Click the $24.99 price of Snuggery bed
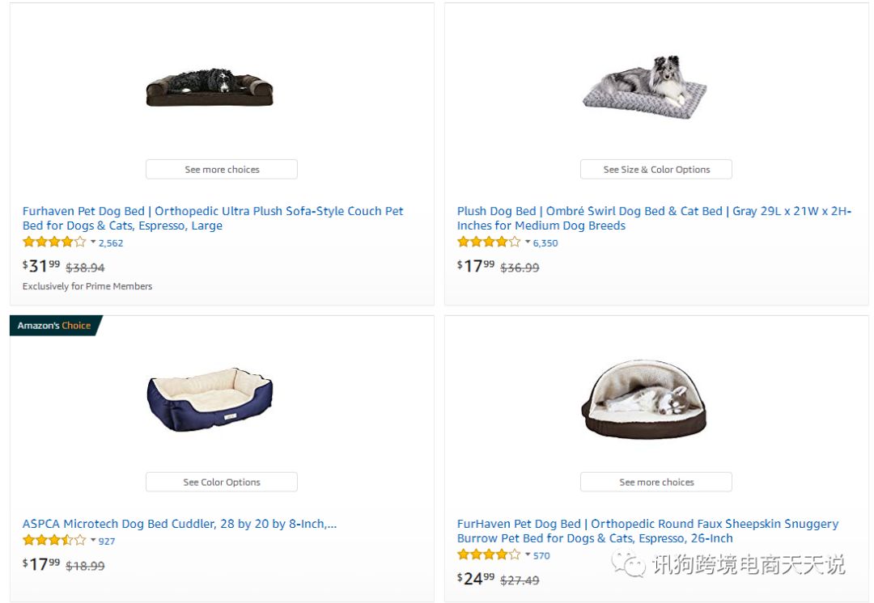 [x=476, y=579]
